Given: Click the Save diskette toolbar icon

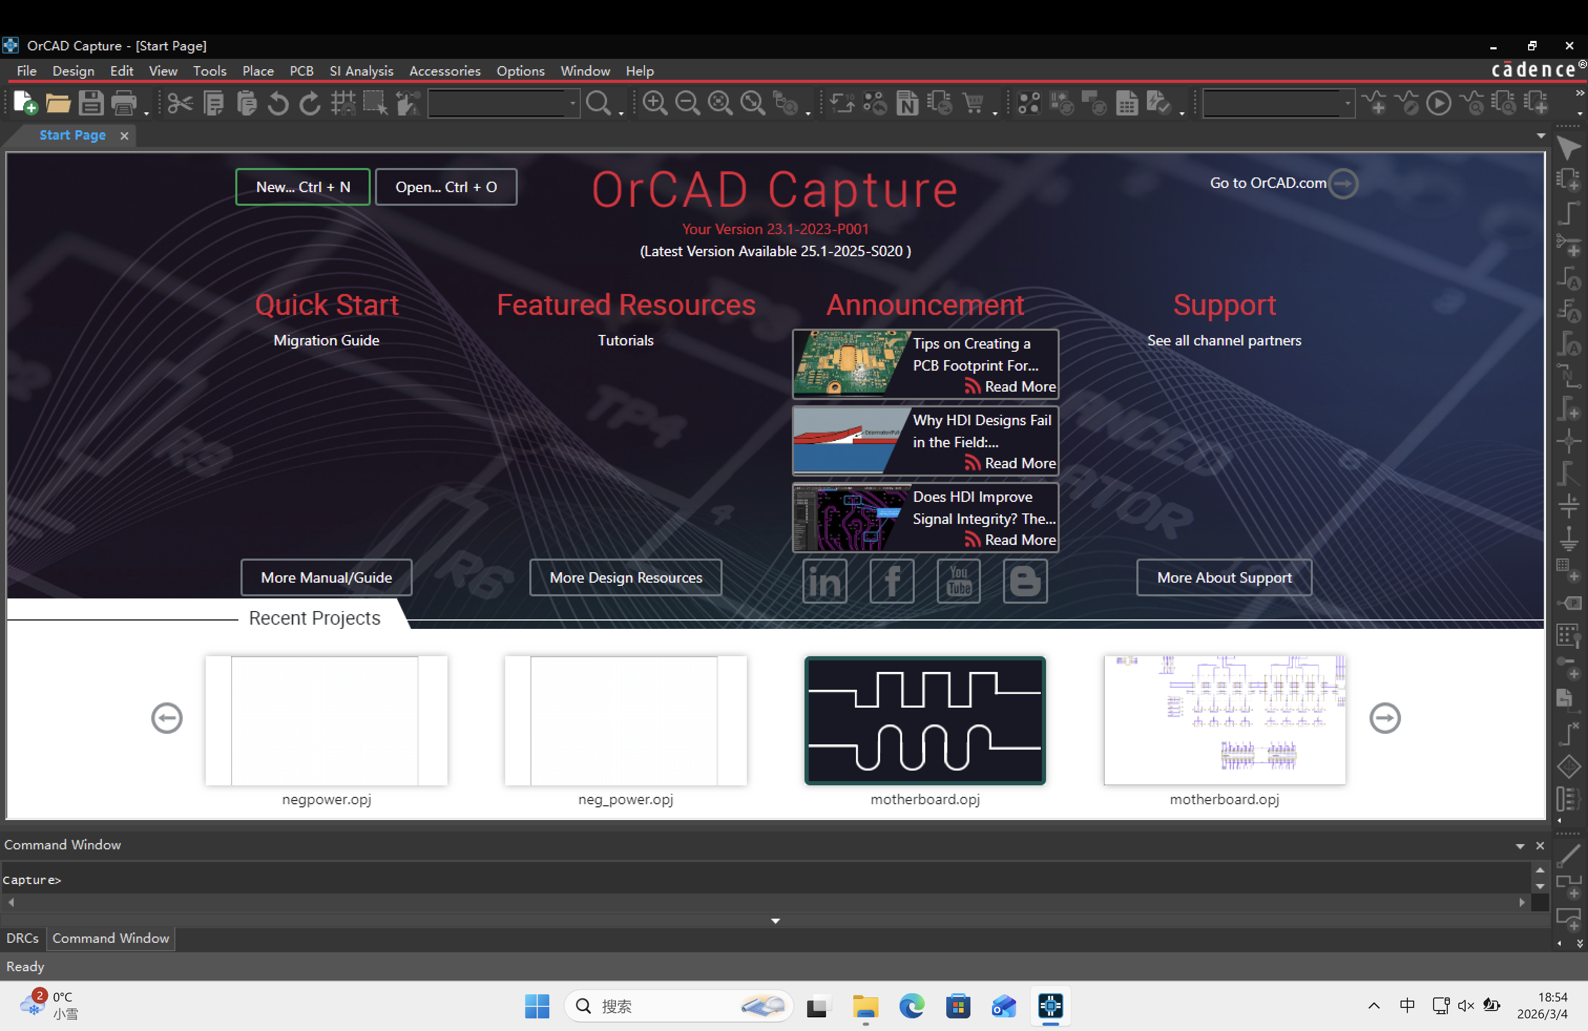Looking at the screenshot, I should [91, 103].
